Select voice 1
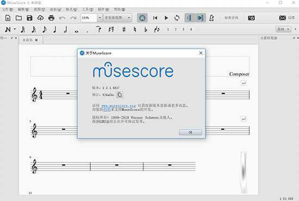 click(168, 29)
